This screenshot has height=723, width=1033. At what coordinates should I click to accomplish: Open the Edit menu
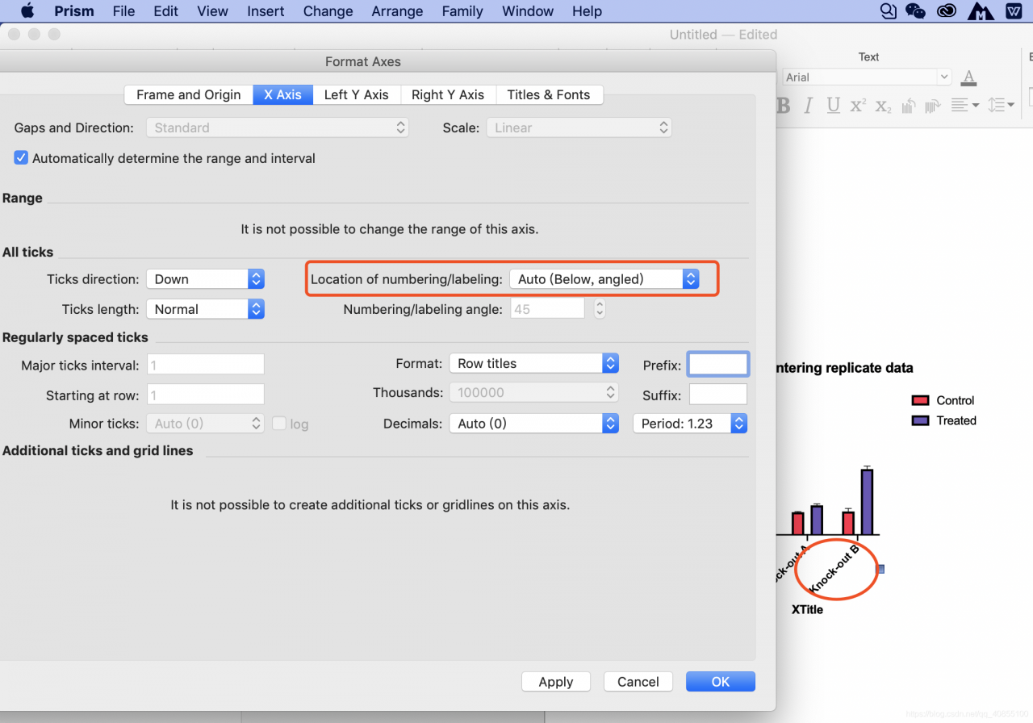point(165,11)
